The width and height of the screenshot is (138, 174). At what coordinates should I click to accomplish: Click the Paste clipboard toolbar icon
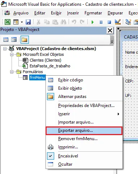(55, 22)
